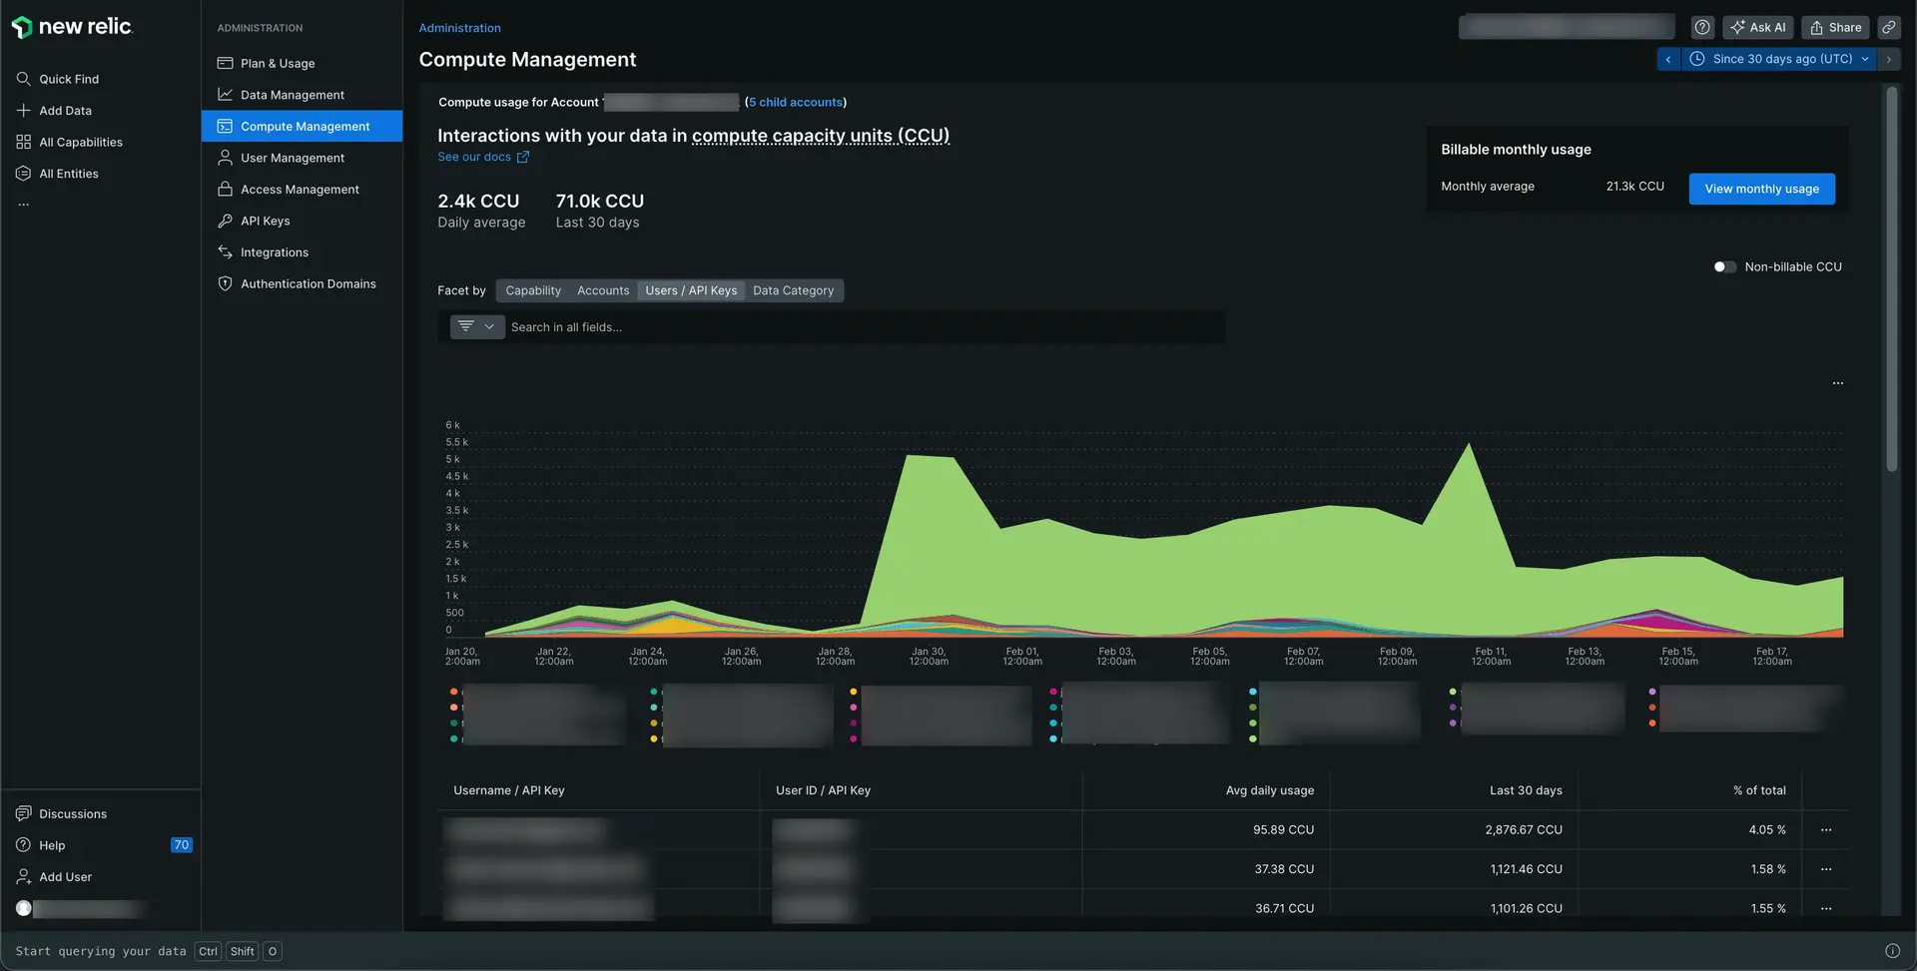Click the info icon in query bar
The image size is (1917, 971).
click(x=1892, y=951)
